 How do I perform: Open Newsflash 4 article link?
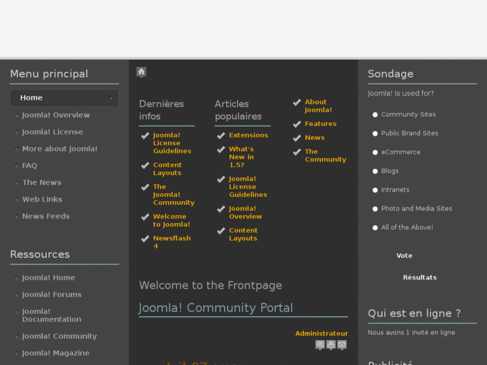click(x=171, y=242)
